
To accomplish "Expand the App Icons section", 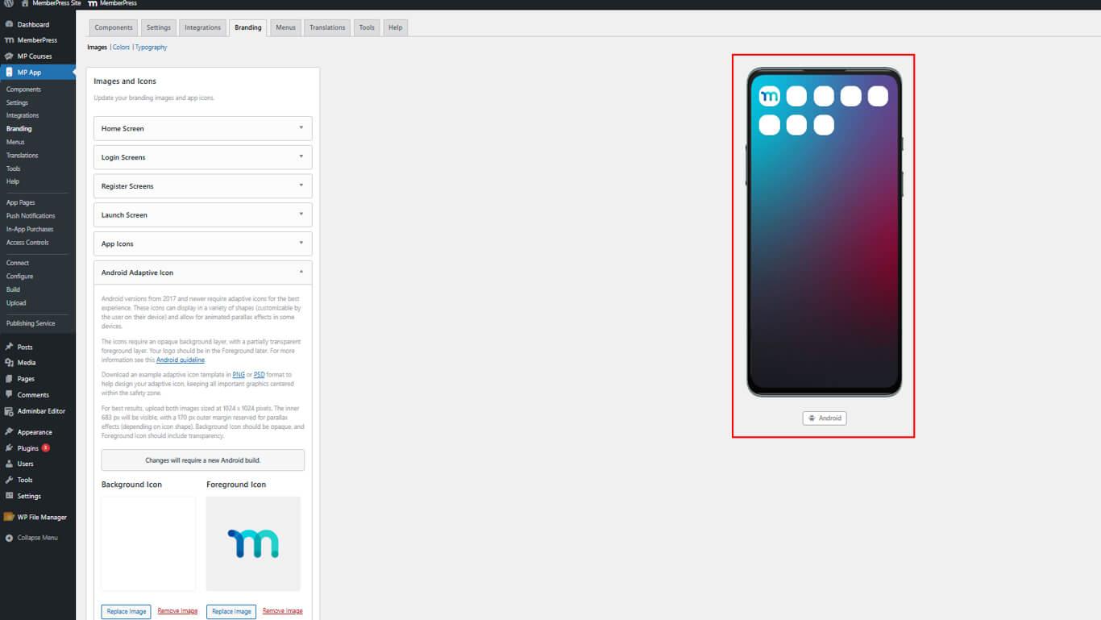I will click(x=202, y=243).
